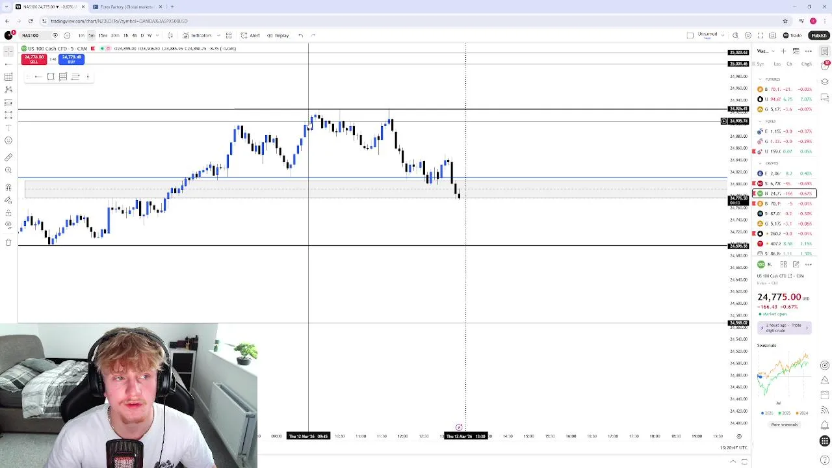
Task: Click the More seasonals link
Action: (x=784, y=424)
